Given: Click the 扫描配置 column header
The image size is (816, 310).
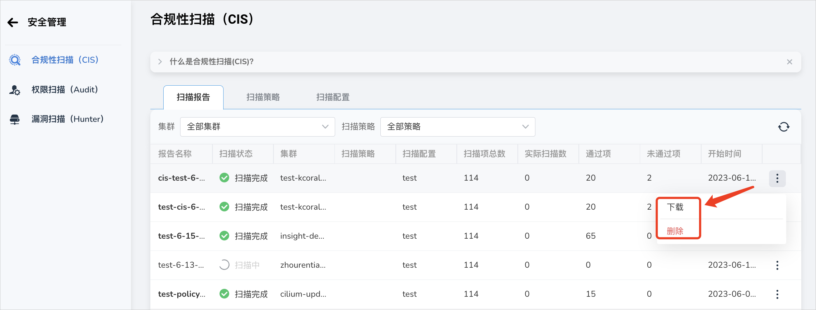Looking at the screenshot, I should [x=419, y=154].
